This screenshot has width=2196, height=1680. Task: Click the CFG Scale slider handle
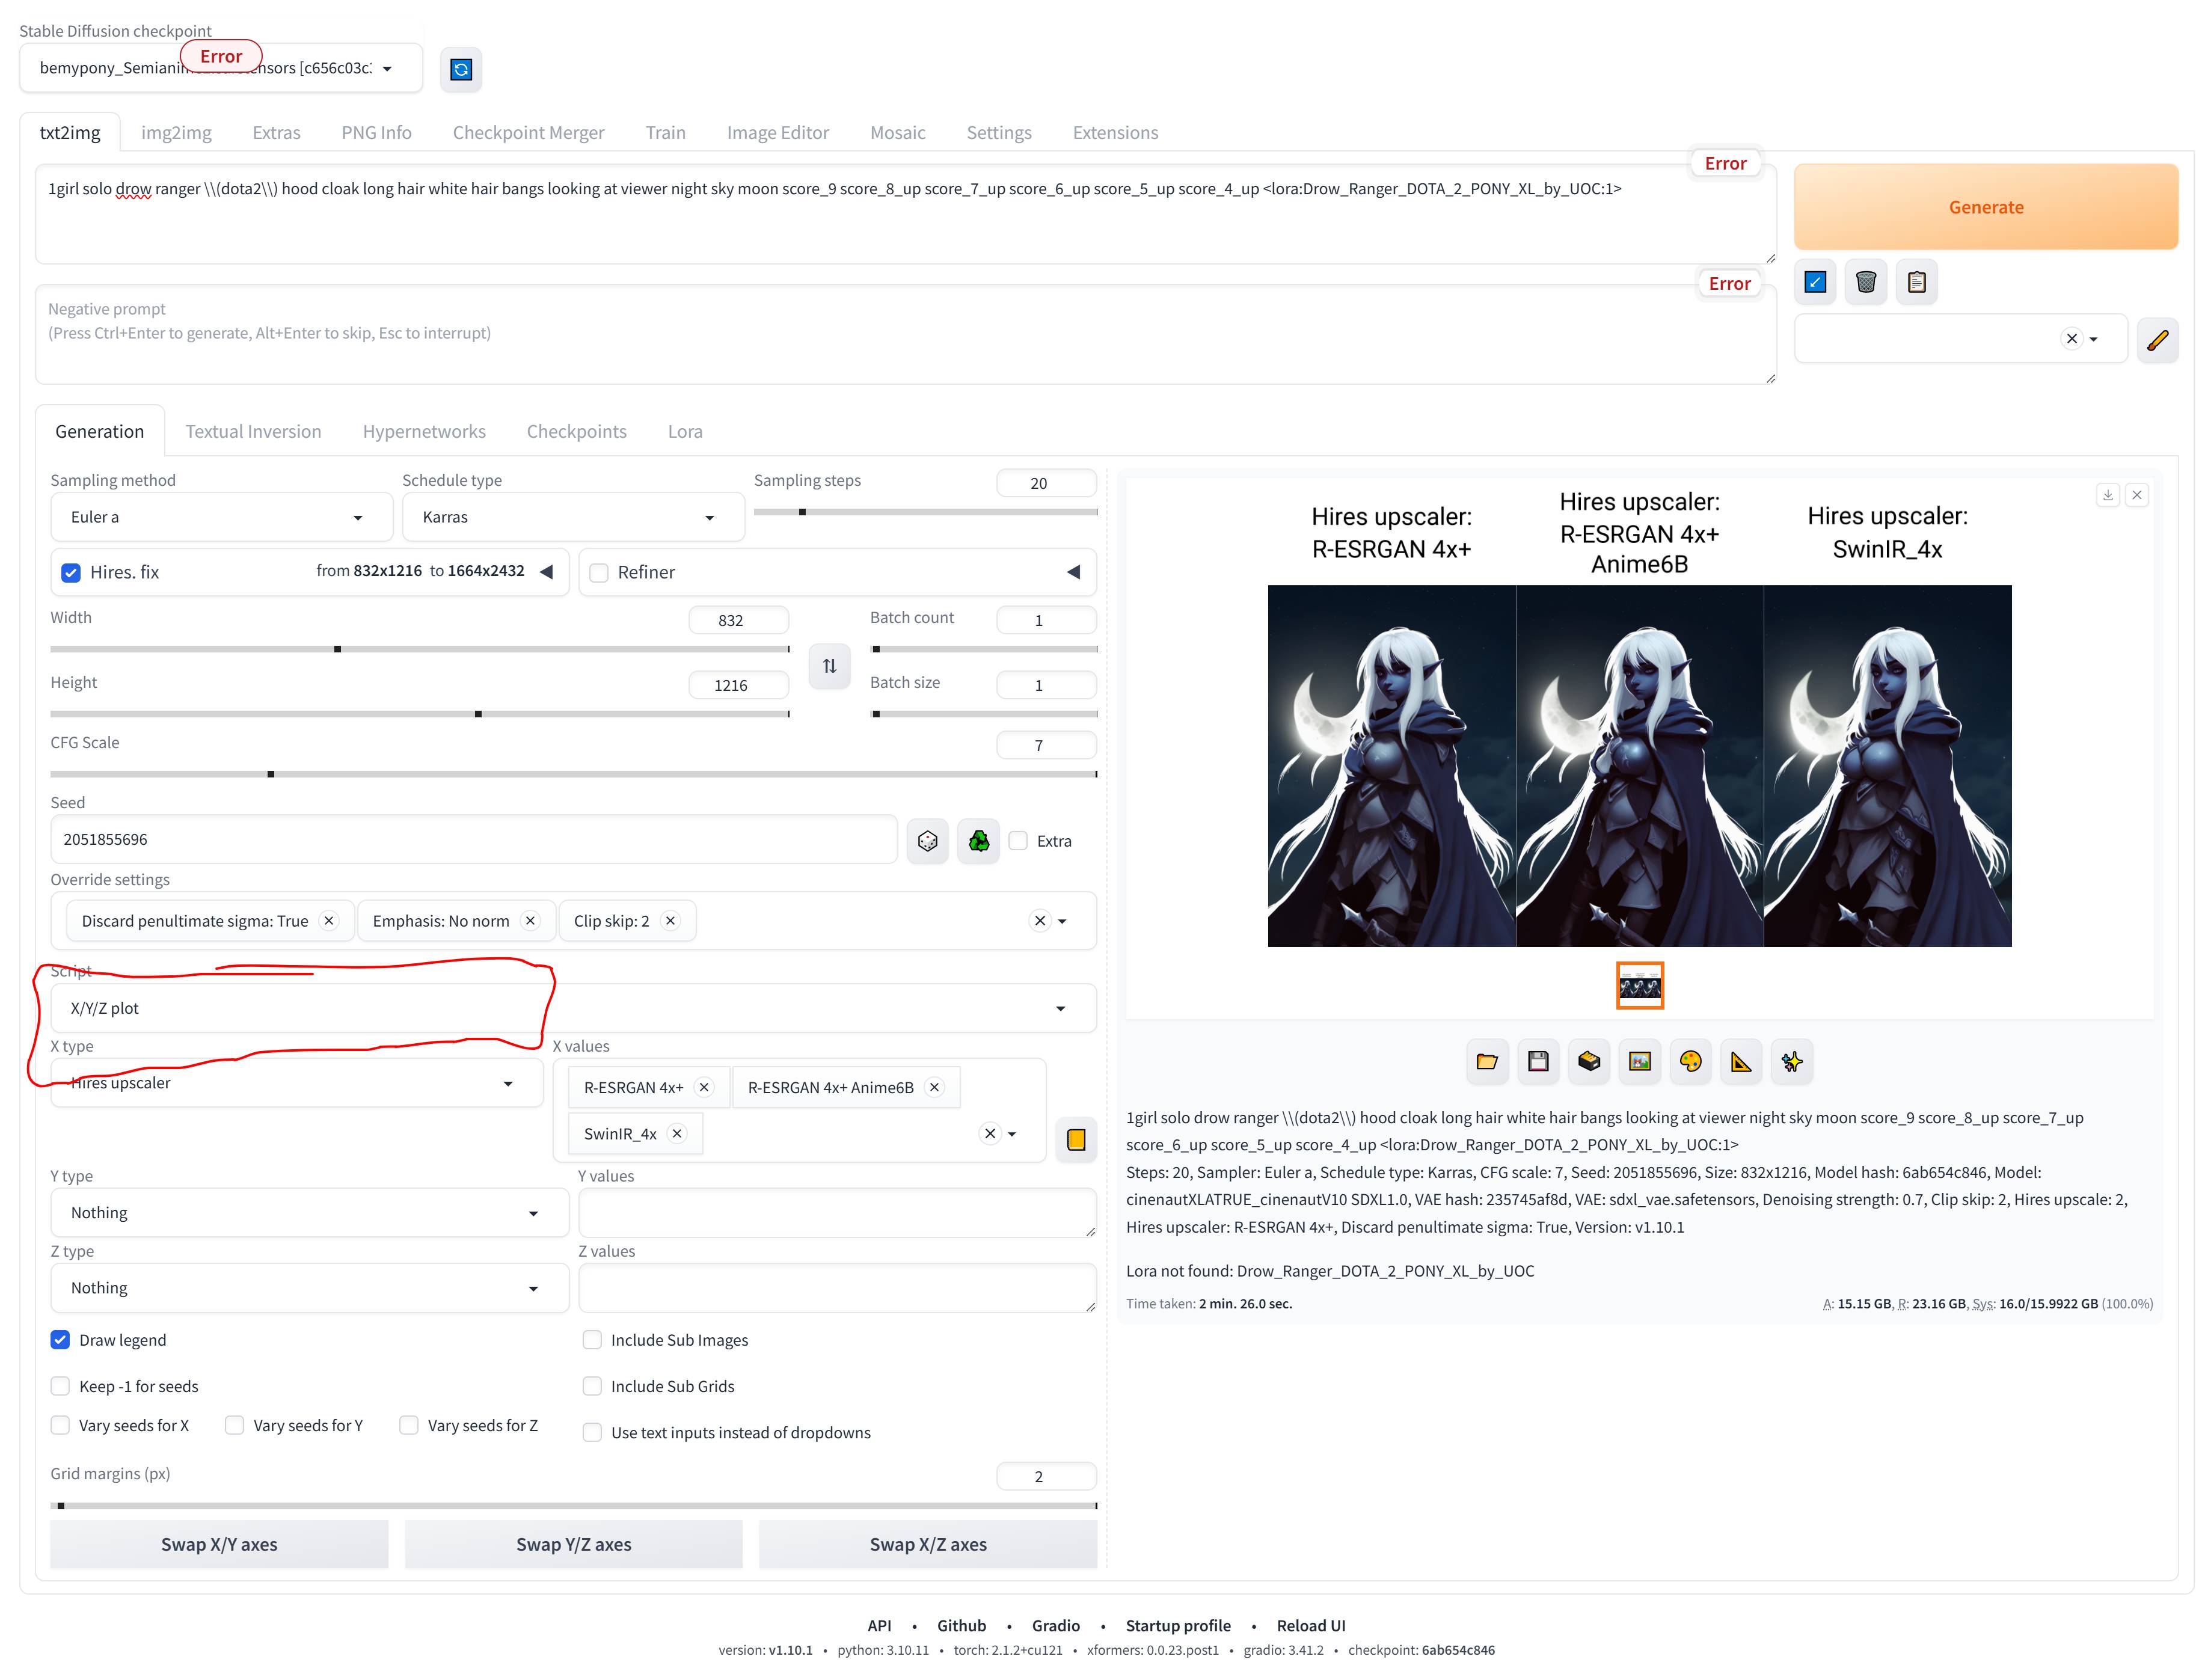(x=271, y=774)
